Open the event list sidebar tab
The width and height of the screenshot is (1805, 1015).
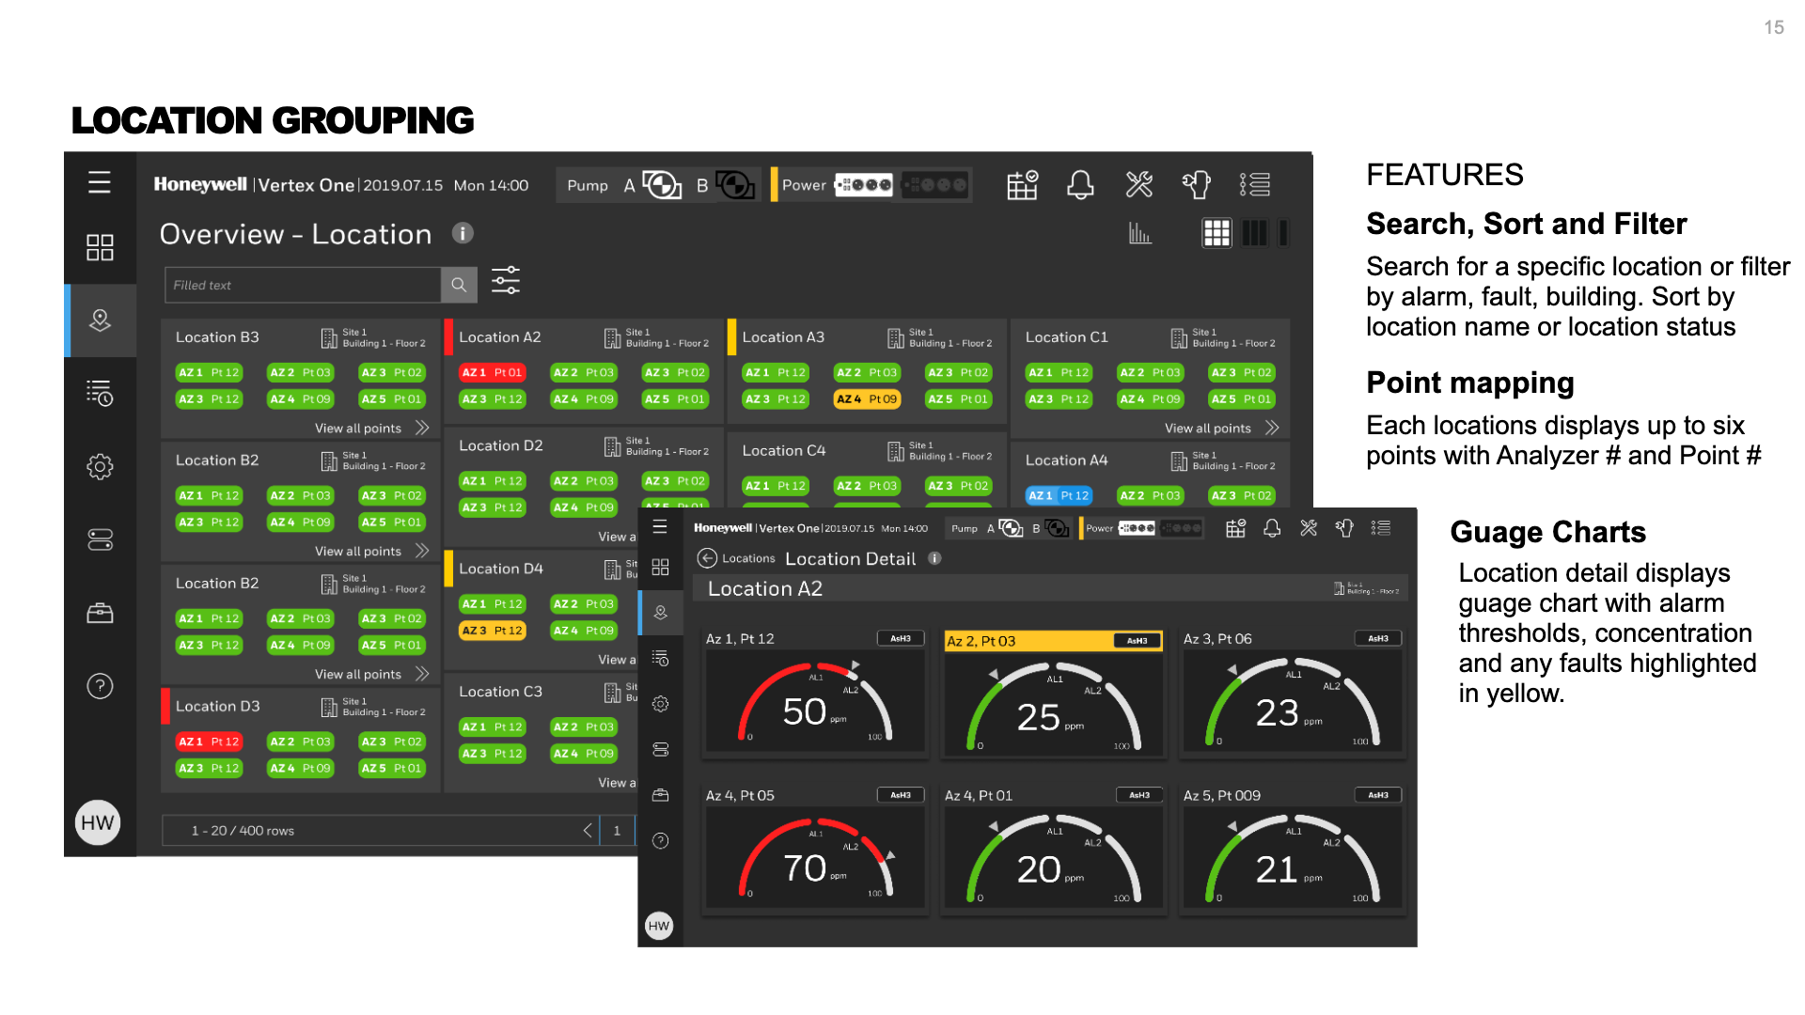[100, 393]
